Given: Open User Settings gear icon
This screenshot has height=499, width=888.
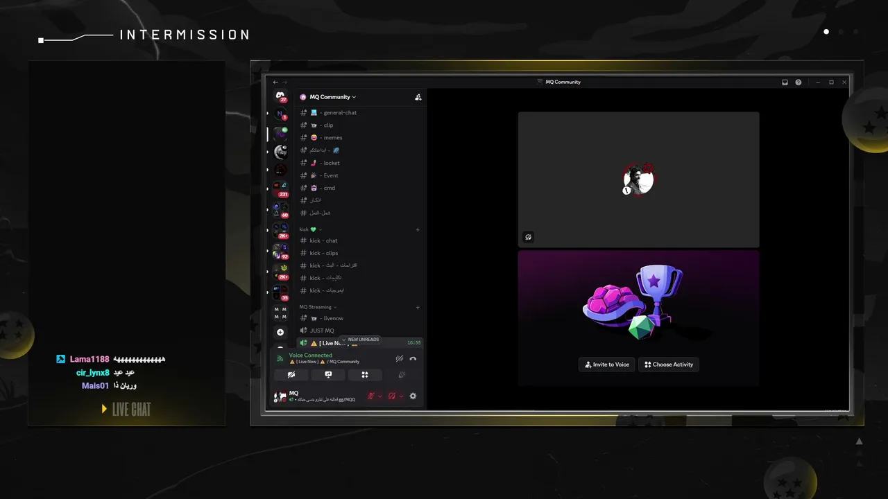Looking at the screenshot, I should click(x=413, y=396).
